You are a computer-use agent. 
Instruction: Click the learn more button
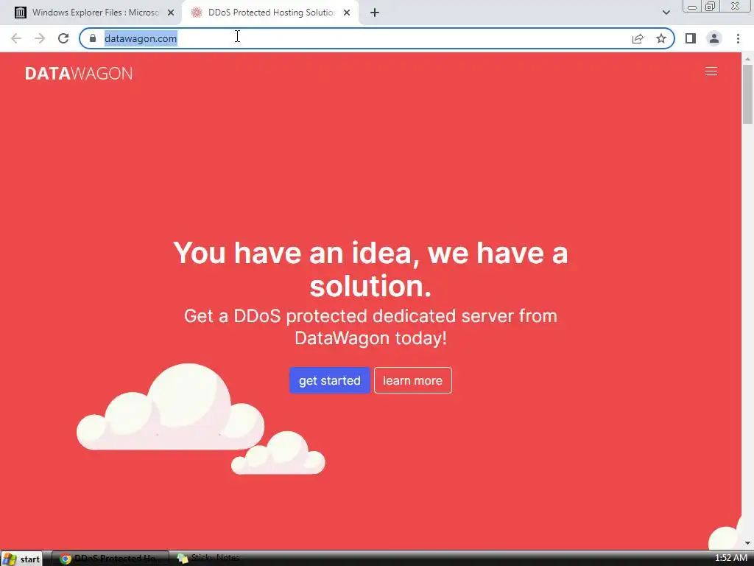[x=412, y=380]
